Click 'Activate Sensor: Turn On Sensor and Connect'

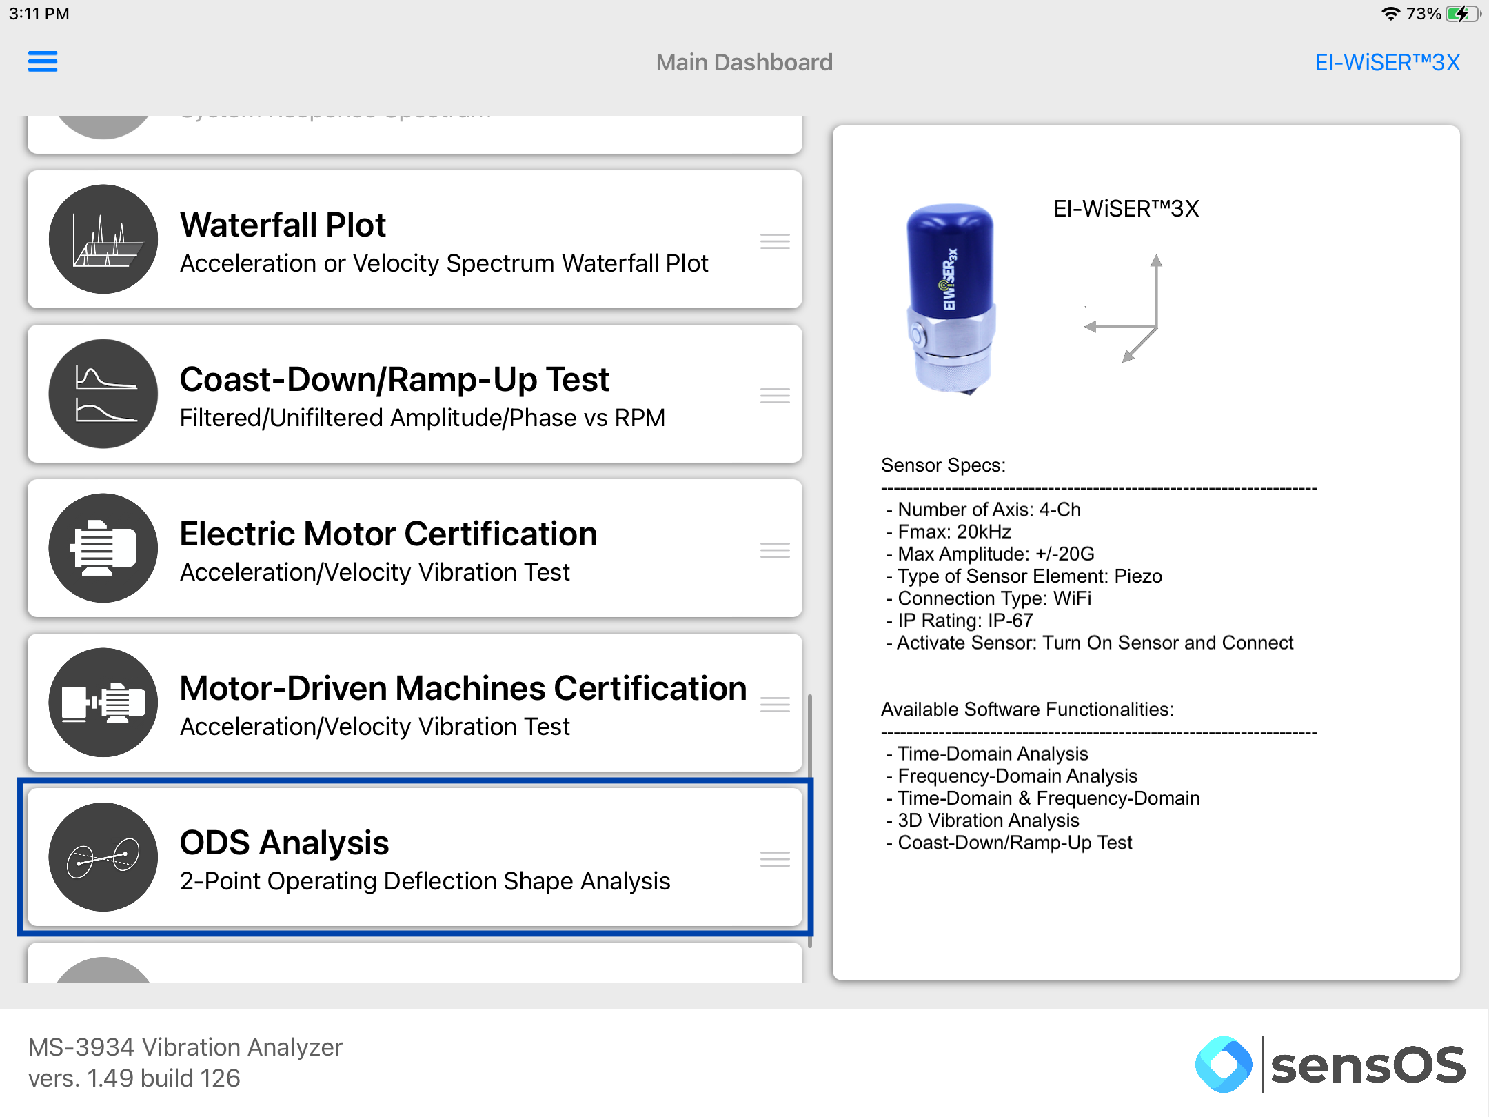pos(1090,643)
